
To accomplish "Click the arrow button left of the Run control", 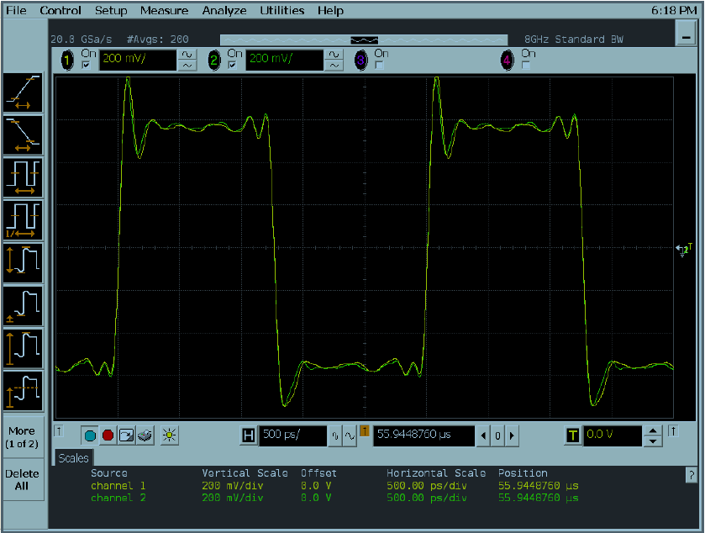I will (x=59, y=431).
